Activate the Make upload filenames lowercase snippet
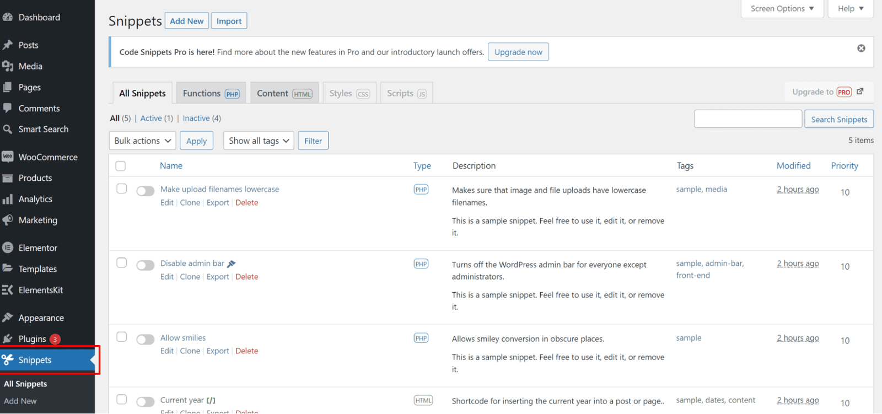 point(146,191)
